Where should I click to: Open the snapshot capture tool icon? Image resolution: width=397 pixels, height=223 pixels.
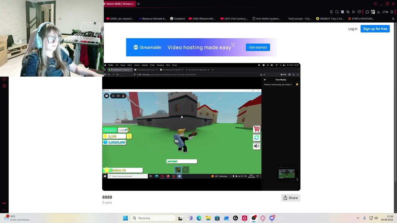coord(337,12)
